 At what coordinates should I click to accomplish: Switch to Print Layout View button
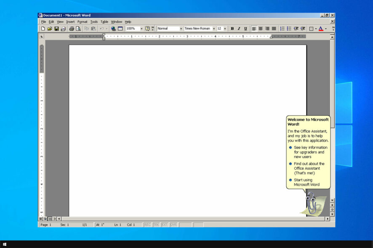click(50, 219)
